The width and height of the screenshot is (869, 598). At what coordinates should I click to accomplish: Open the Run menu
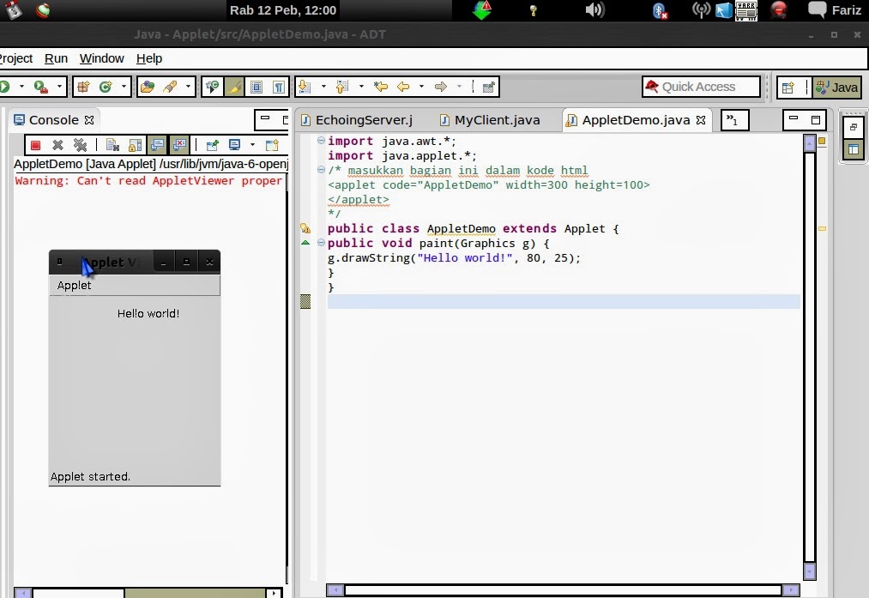tap(56, 58)
